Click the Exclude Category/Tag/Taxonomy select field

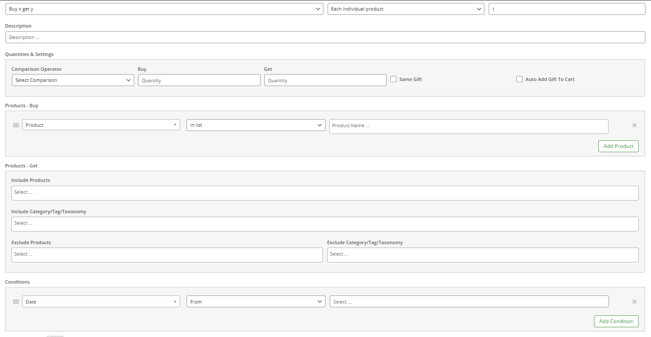coord(483,255)
